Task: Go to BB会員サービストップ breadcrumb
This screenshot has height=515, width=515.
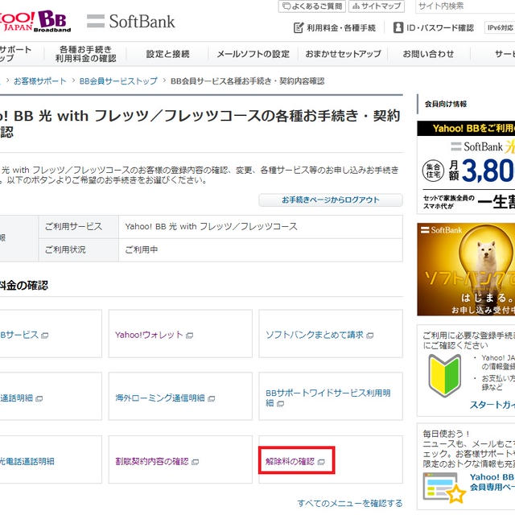Action: pos(118,81)
